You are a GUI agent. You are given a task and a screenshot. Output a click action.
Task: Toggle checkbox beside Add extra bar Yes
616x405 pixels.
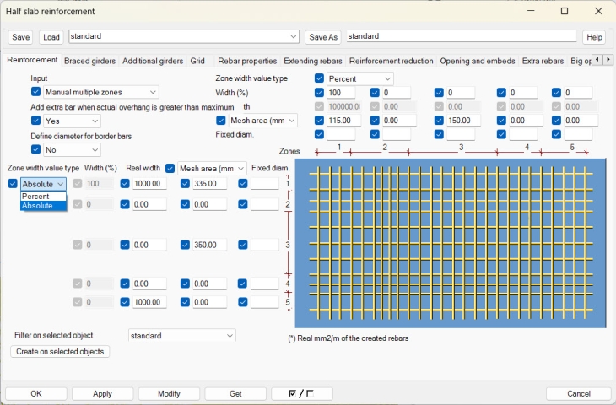36,121
